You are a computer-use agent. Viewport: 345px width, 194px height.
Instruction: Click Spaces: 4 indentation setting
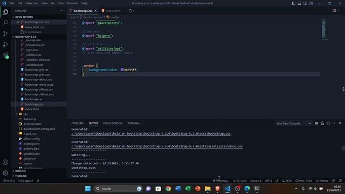click(256, 181)
